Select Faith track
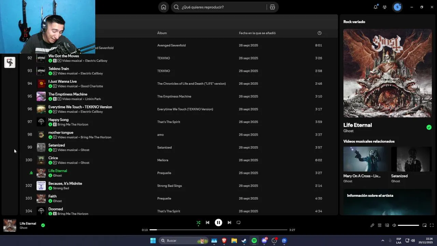Viewport: 437px width, 246px height. 53,196
